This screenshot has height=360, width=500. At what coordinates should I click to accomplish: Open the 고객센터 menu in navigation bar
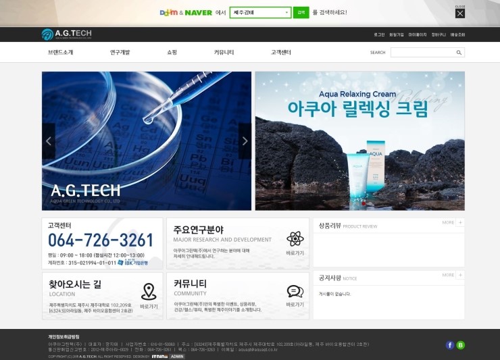(281, 52)
